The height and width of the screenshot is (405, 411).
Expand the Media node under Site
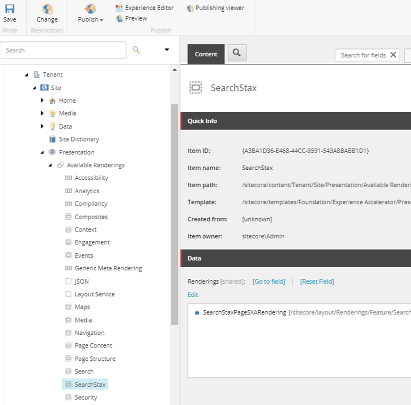click(42, 113)
